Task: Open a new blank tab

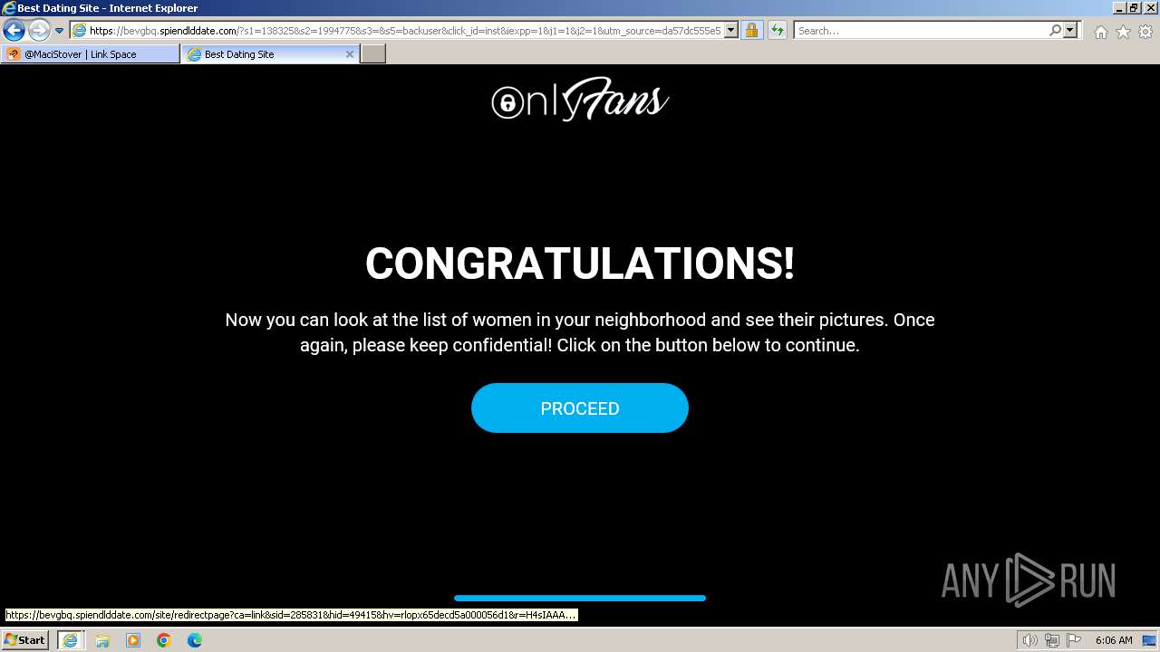Action: point(373,54)
